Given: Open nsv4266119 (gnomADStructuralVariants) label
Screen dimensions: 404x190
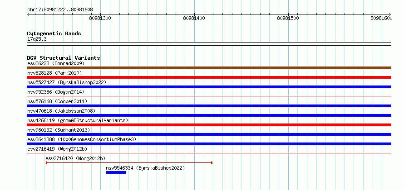Looking at the screenshot, I should coord(78,120).
